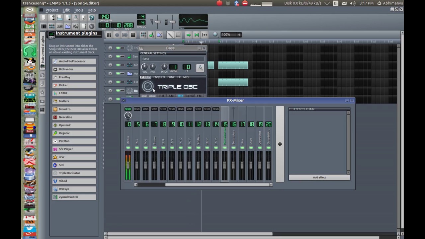This screenshot has width=425, height=239.
Task: Select the ZynAddSubFX instrument
Action: pos(74,197)
